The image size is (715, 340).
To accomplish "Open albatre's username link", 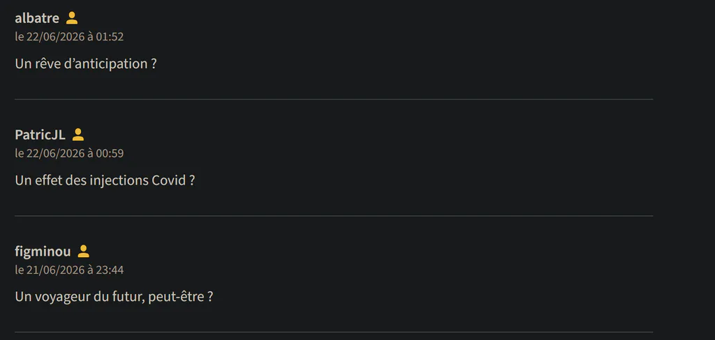I will 37,18.
